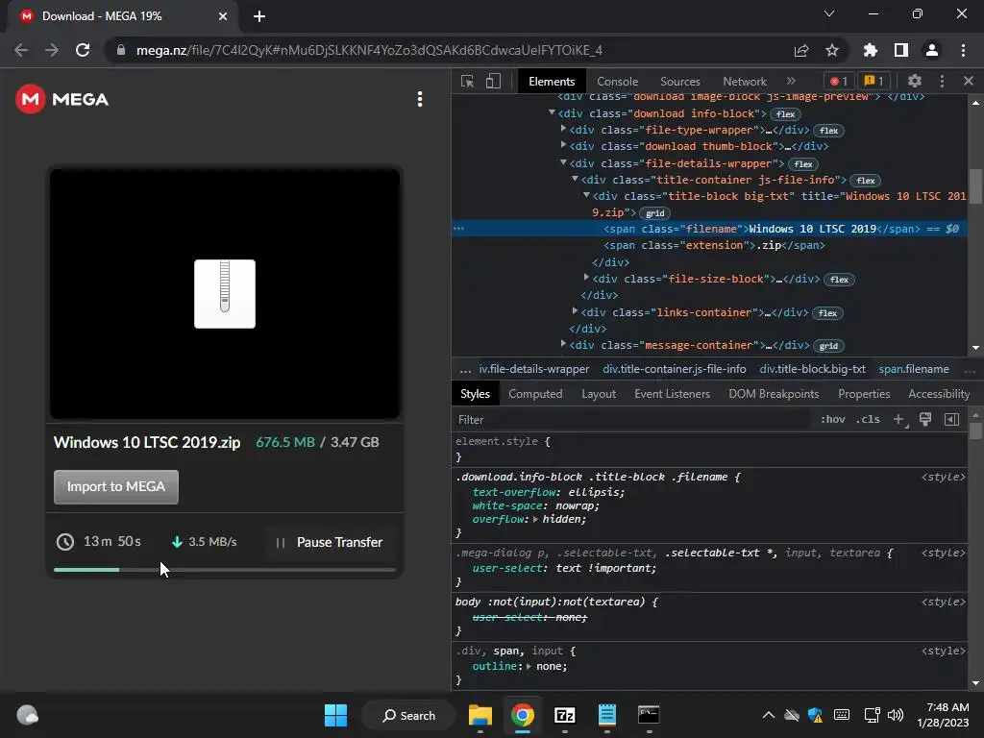This screenshot has height=738, width=984.
Task: Expand the outline none shorthand triangle
Action: 529,667
